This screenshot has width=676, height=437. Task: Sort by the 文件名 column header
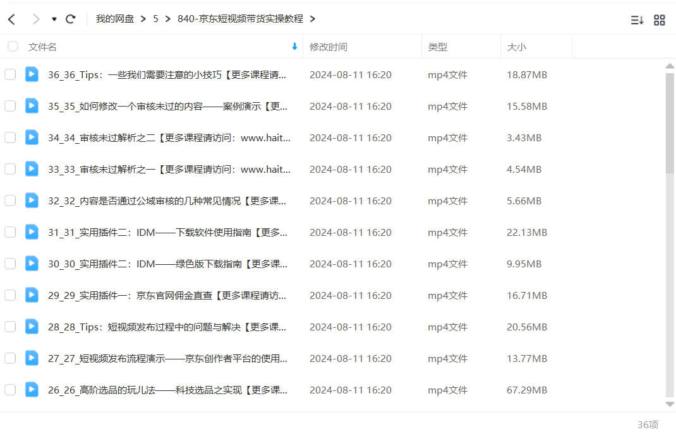tap(42, 47)
